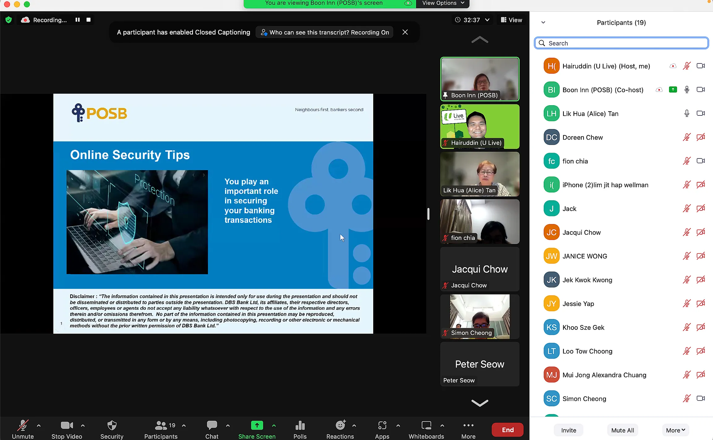Click Hairuddin's recording cloud indicator in list

coord(673,66)
